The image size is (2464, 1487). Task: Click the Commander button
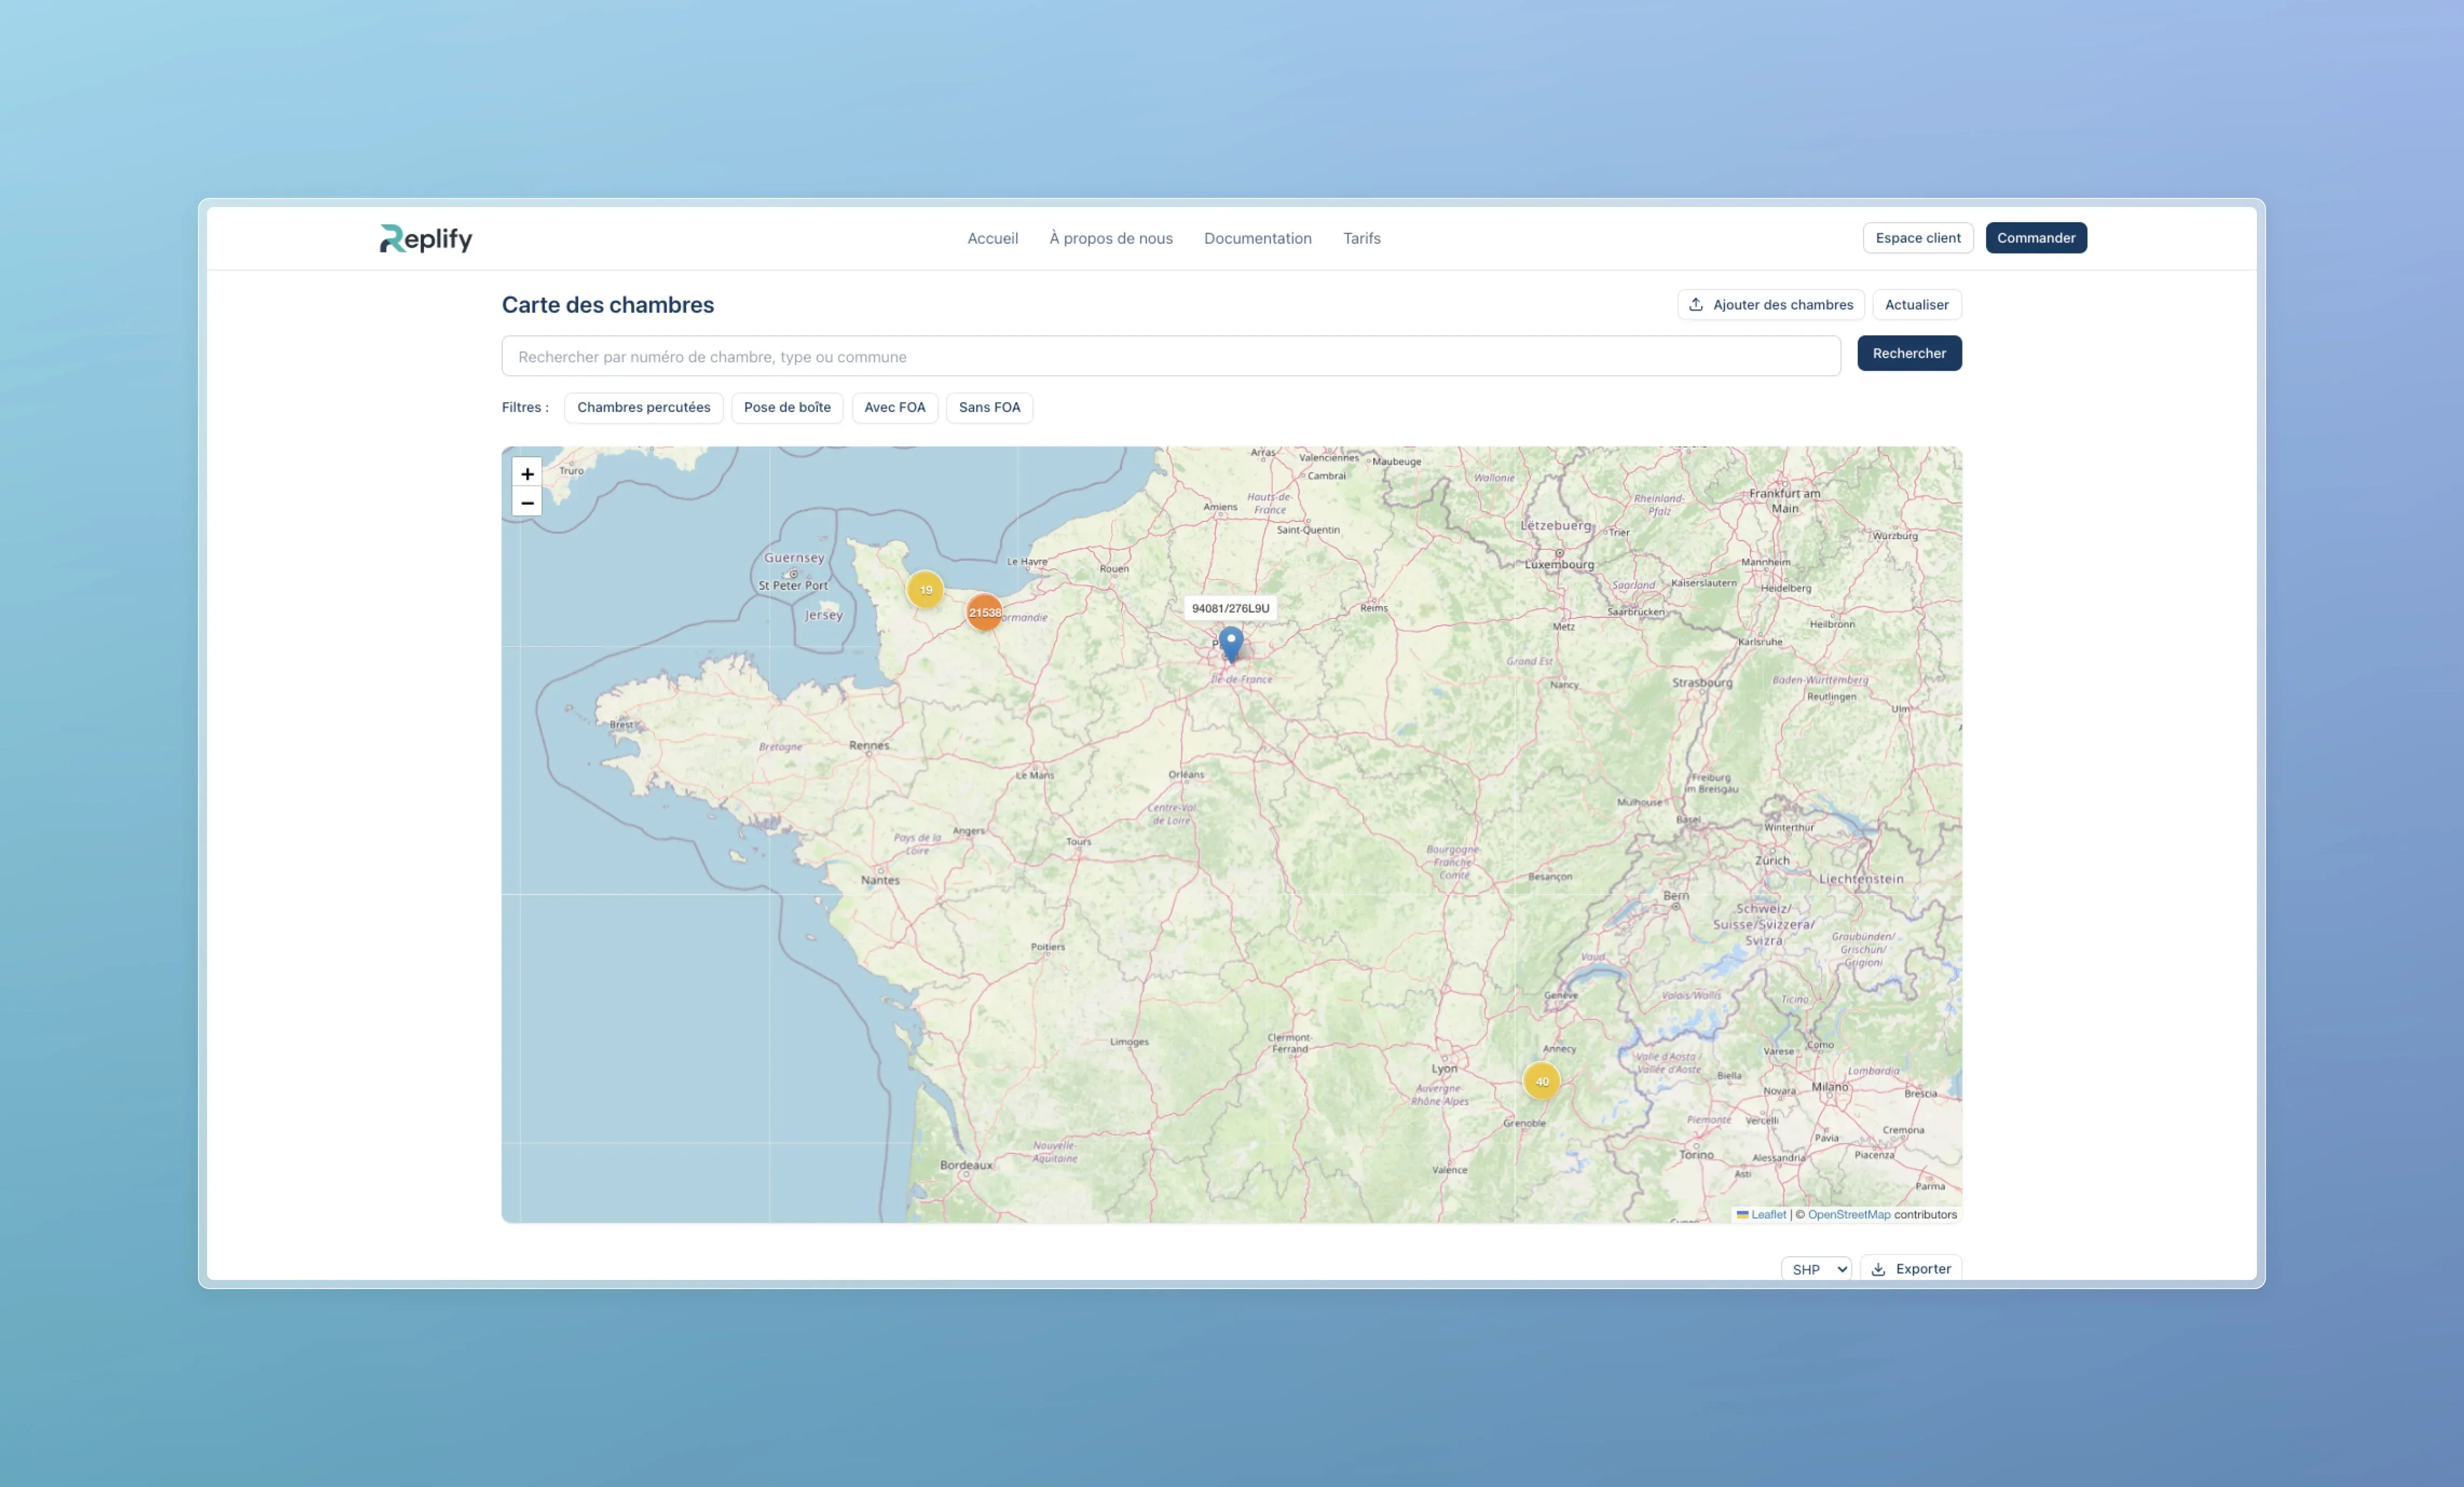[2035, 238]
